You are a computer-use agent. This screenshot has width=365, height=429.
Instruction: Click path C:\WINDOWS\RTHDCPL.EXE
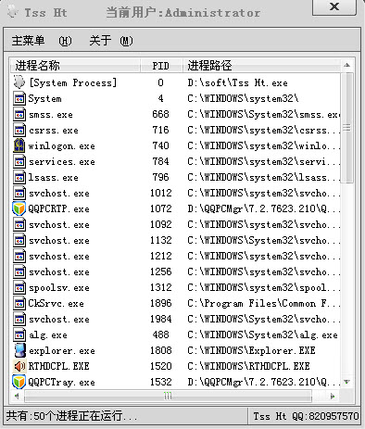pos(248,367)
